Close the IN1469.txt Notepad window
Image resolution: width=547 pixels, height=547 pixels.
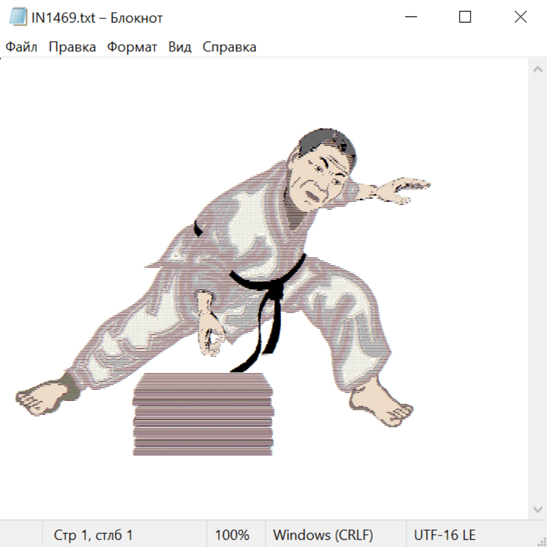[520, 17]
